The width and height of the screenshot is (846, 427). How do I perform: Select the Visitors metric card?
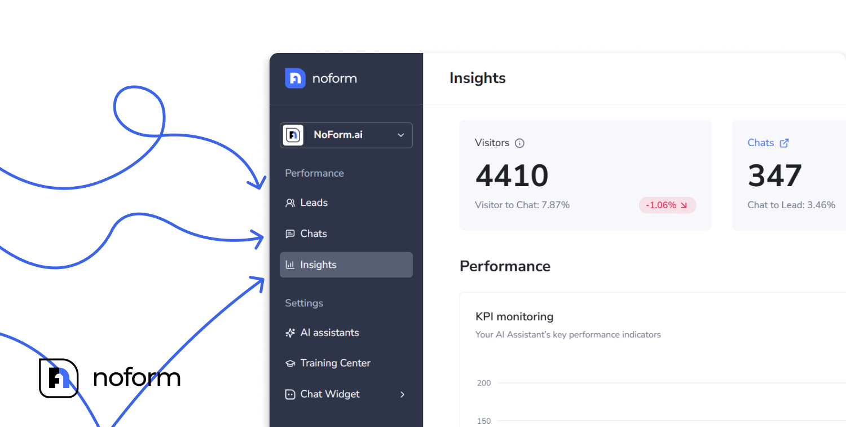pyautogui.click(x=585, y=175)
